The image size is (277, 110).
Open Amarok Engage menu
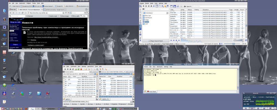pyautogui.click(x=142, y=3)
